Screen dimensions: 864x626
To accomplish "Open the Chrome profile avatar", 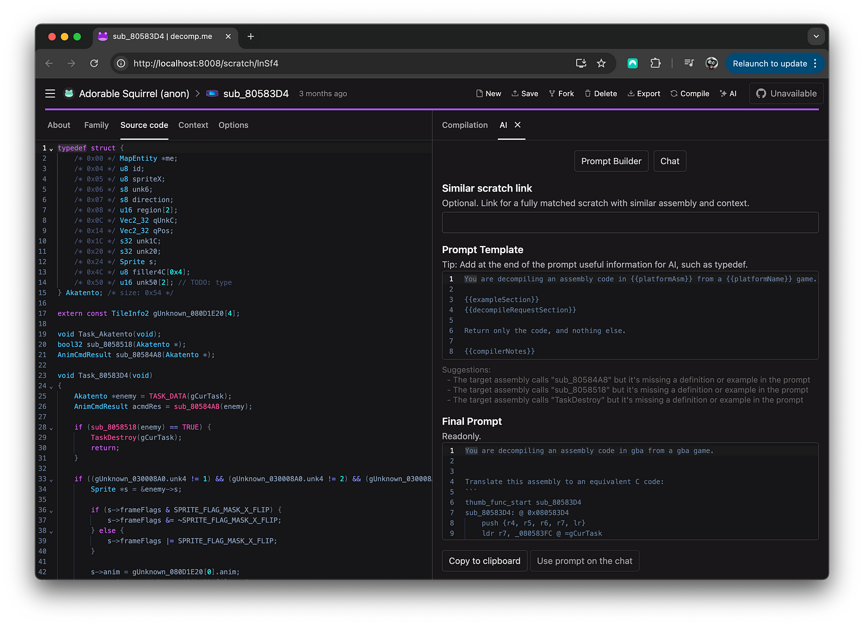I will tap(712, 63).
